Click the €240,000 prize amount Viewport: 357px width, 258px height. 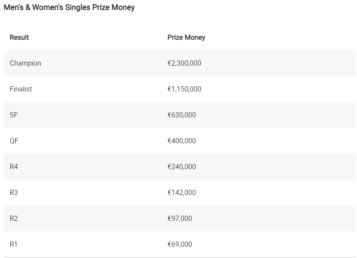[x=181, y=167]
